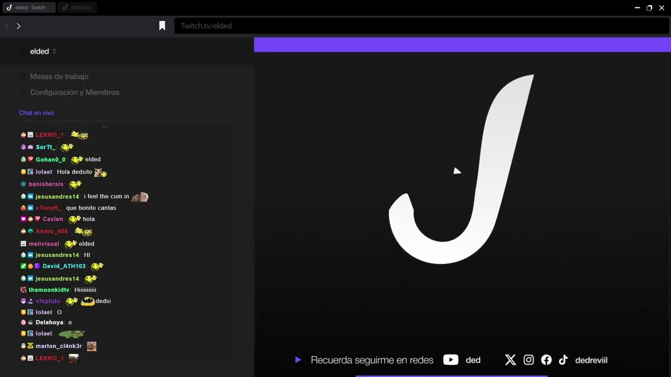This screenshot has width=671, height=377.
Task: Click the emote image after the last LEKRO_1
Action: [73, 359]
